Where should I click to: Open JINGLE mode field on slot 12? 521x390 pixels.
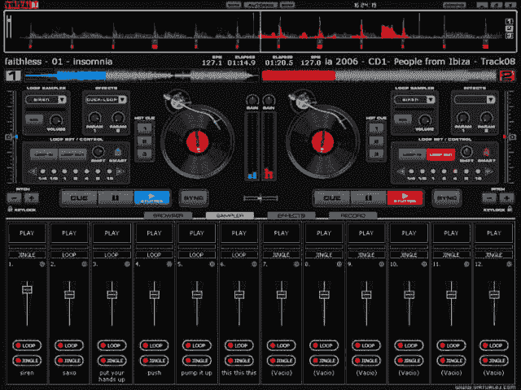point(494,254)
